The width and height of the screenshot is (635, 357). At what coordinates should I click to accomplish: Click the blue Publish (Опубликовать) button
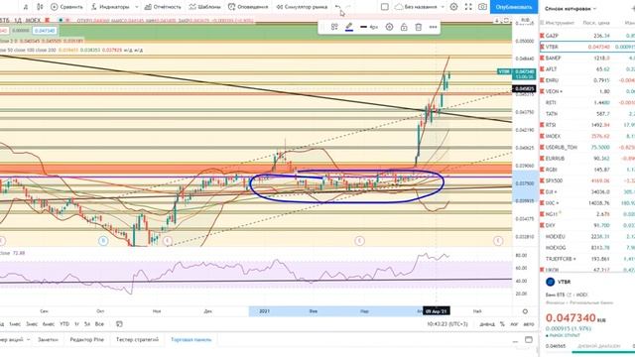(514, 7)
